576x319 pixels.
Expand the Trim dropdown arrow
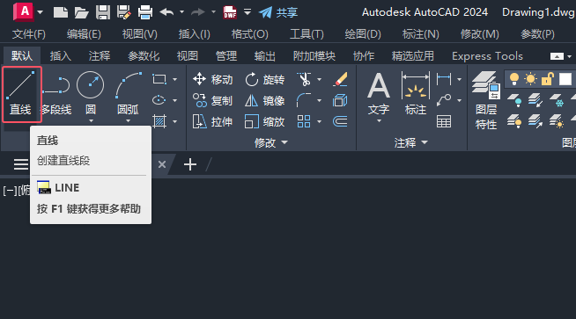click(x=319, y=79)
